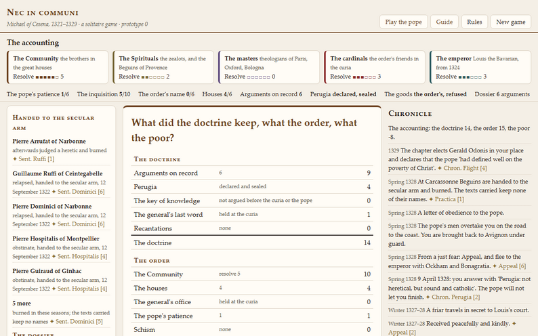
Task: Open Chron. Flight [4] source link
Action: click(465, 168)
